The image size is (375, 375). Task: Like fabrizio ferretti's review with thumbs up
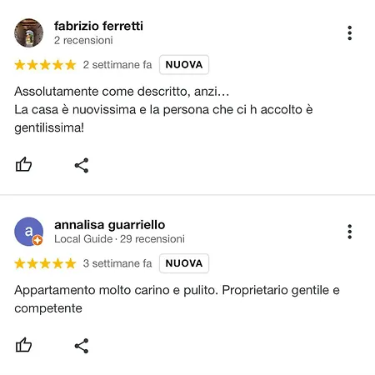[23, 164]
